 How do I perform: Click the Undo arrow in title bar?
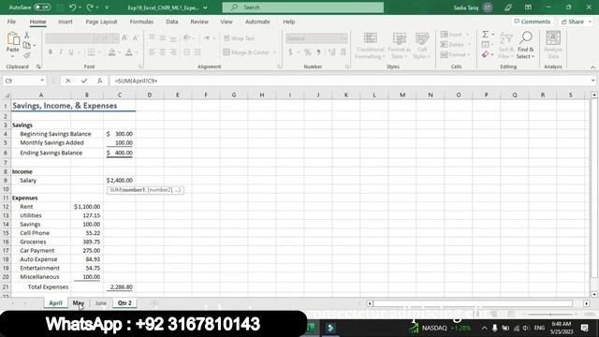73,7
